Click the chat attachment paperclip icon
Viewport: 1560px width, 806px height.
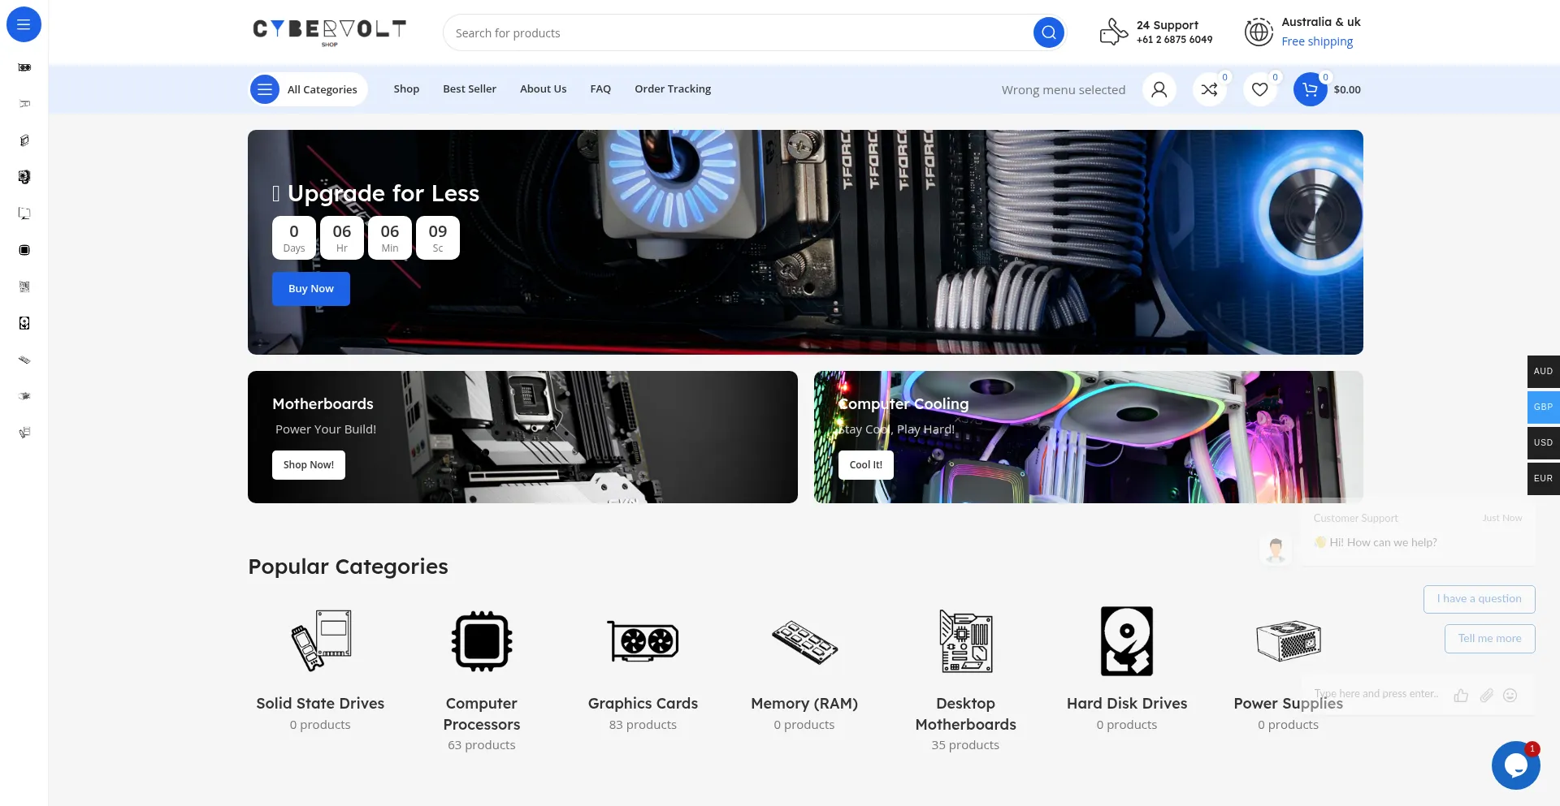pos(1486,696)
